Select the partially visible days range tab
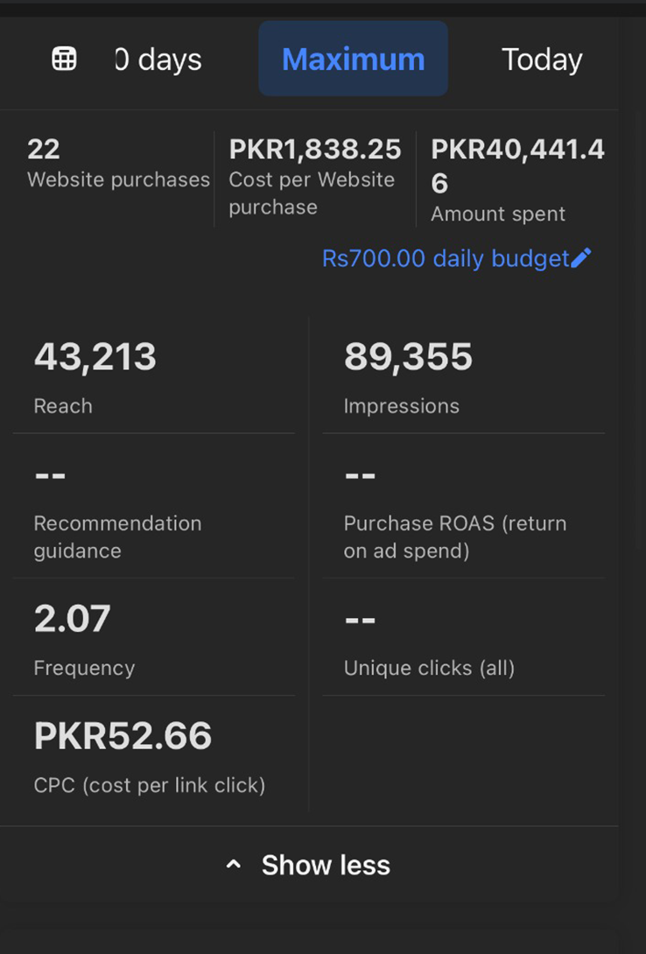This screenshot has height=954, width=646. (x=158, y=60)
